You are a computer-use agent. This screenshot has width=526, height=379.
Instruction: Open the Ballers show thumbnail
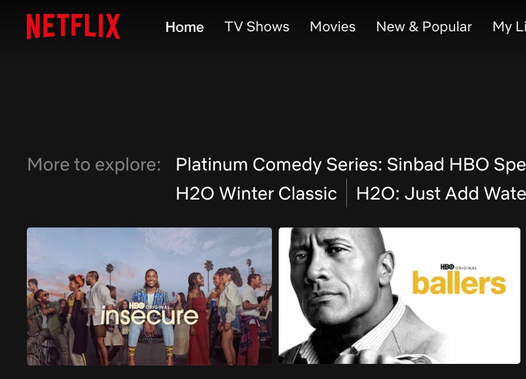click(x=400, y=296)
